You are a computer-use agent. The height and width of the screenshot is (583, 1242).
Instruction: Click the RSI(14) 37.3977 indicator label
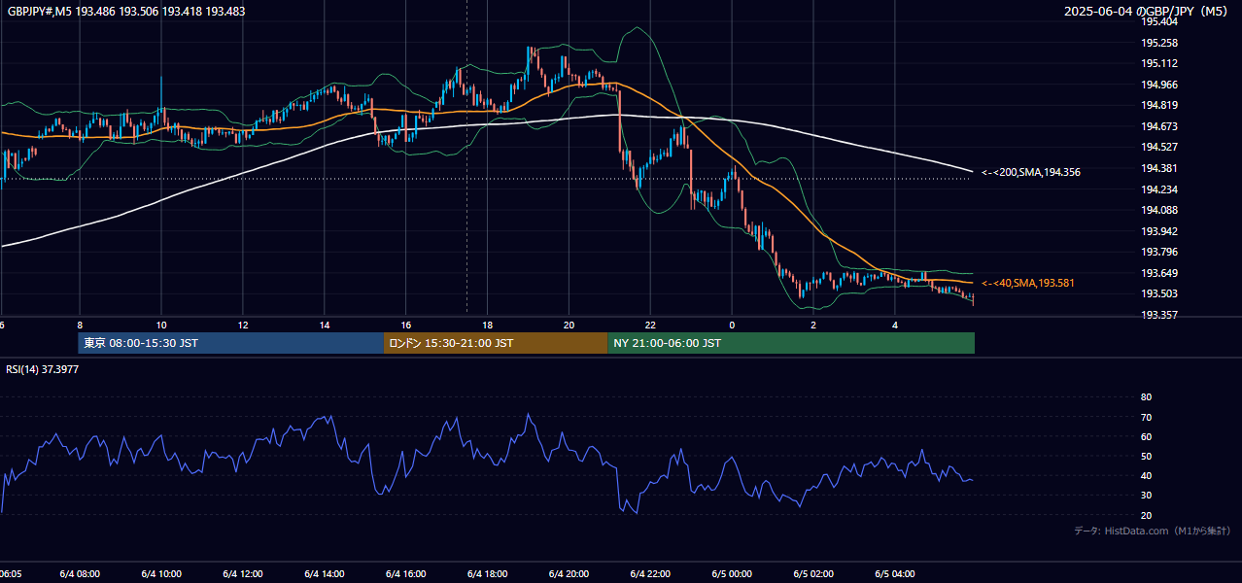pyautogui.click(x=42, y=369)
